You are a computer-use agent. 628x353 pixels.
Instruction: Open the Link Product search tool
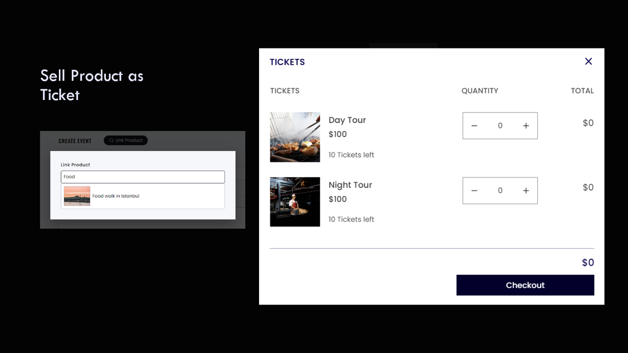tap(126, 140)
